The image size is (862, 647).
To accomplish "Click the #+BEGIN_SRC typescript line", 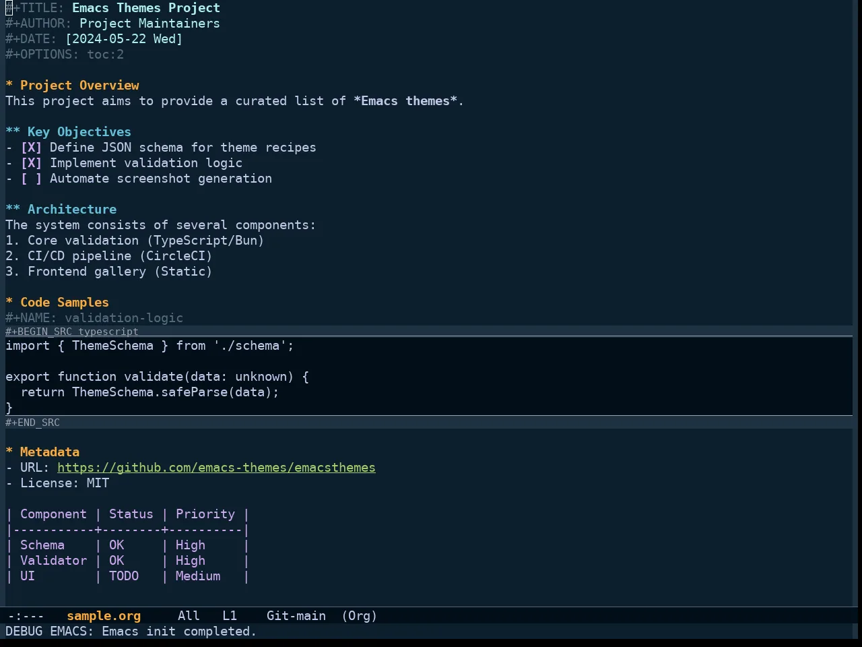I will coord(72,332).
